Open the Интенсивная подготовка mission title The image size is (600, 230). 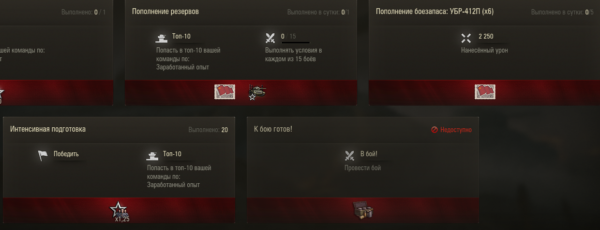coord(48,129)
